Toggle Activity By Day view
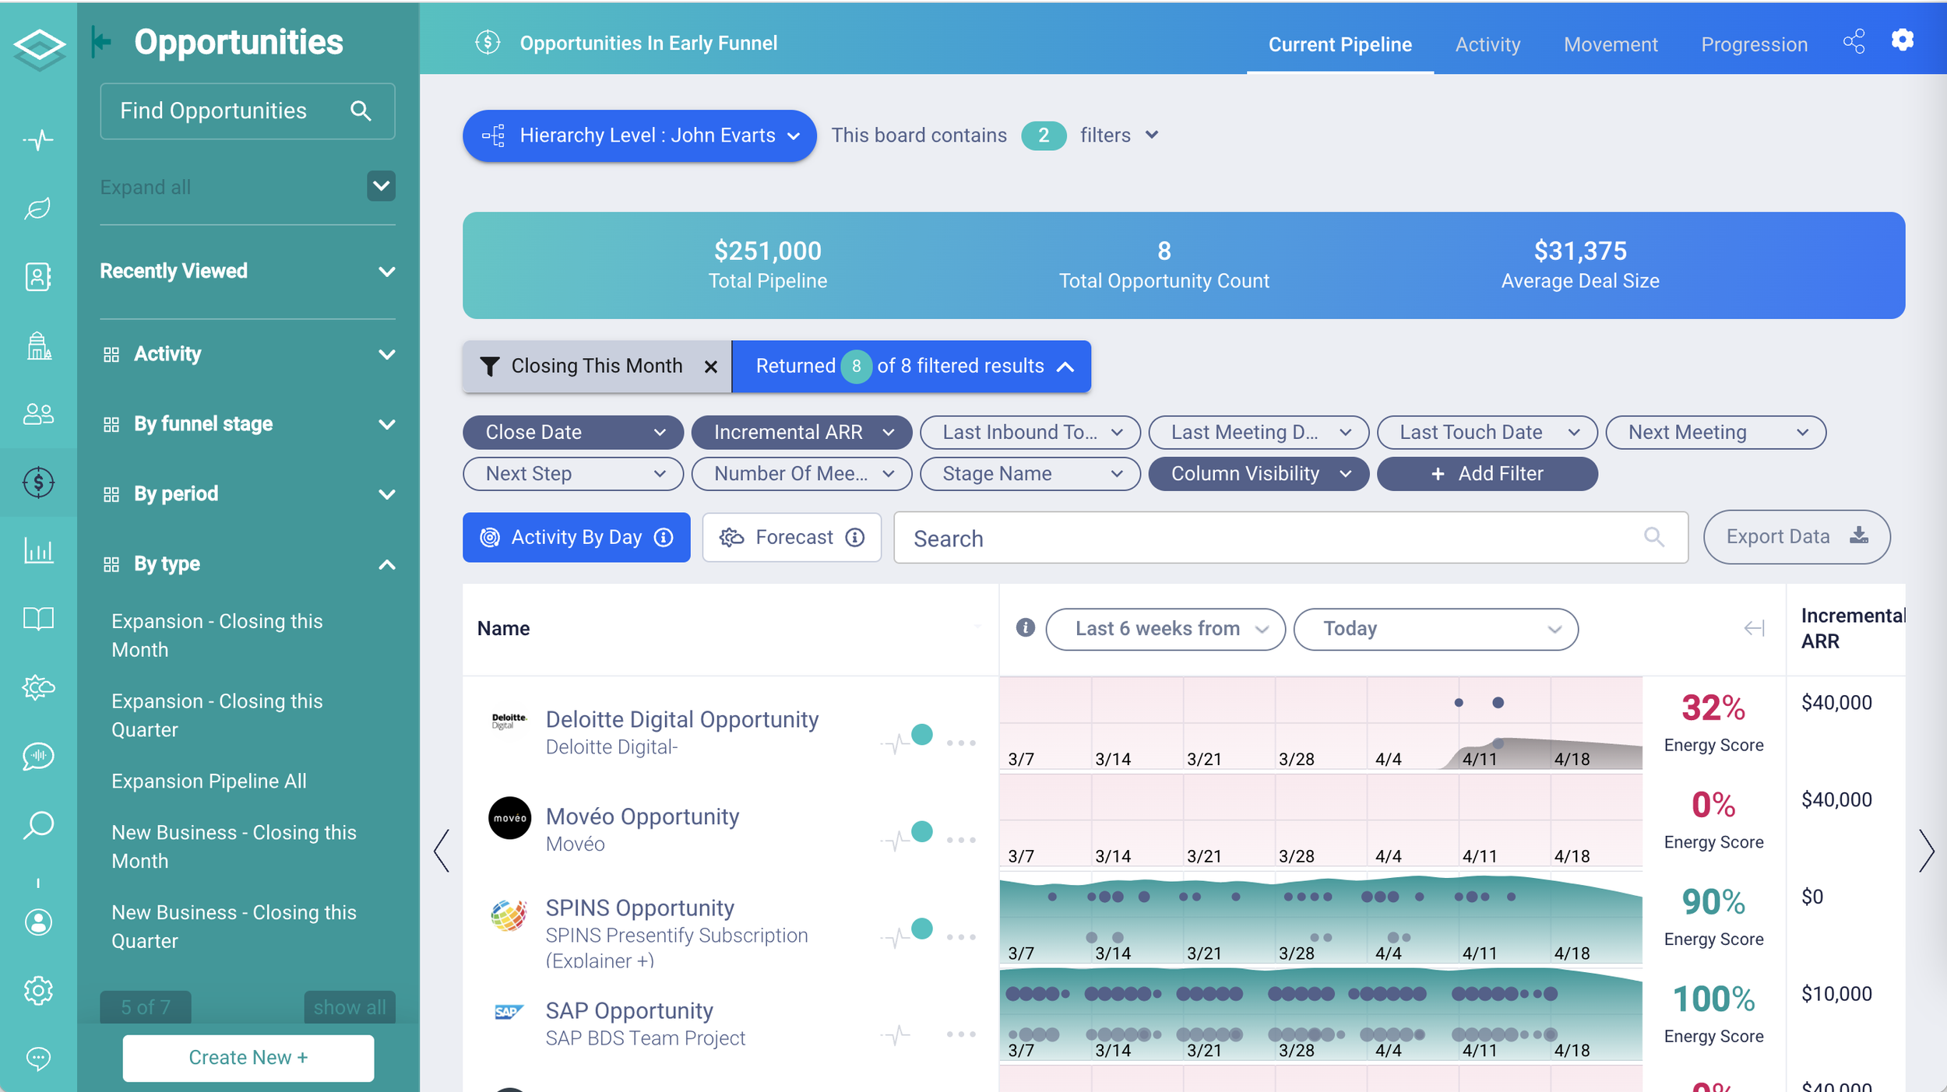 (x=576, y=537)
